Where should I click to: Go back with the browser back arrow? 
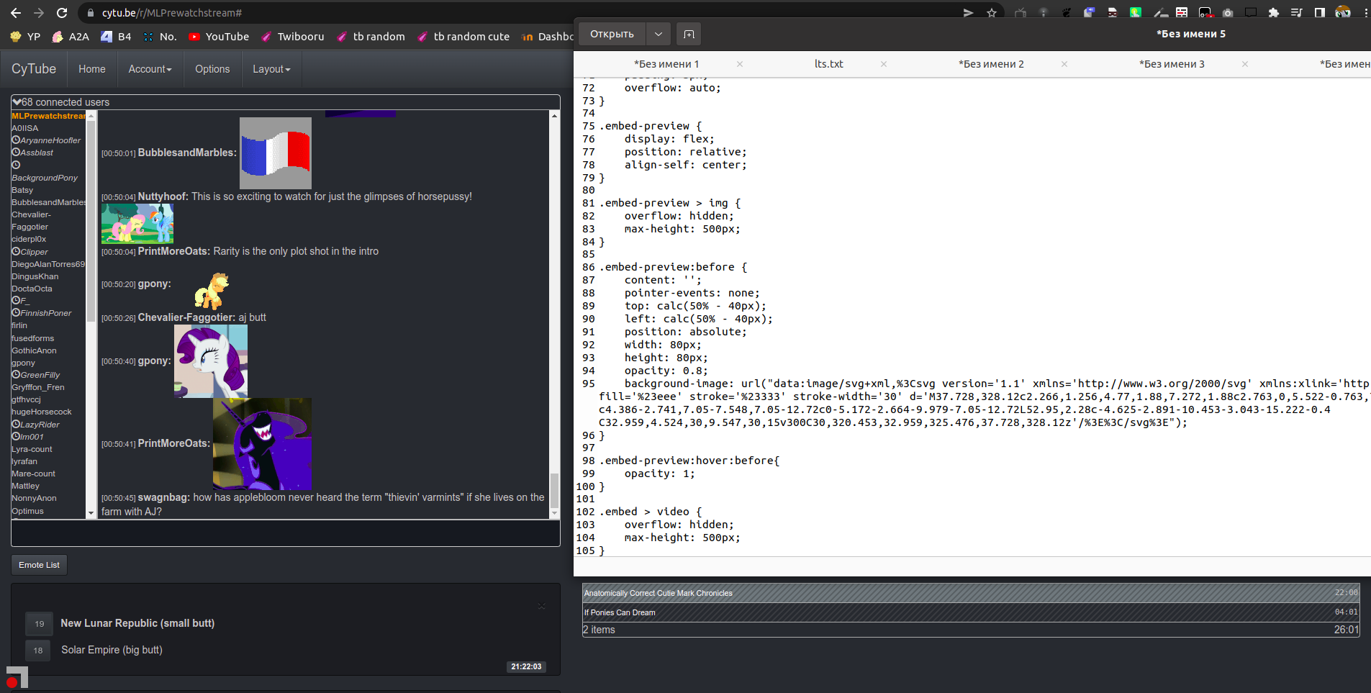click(15, 13)
